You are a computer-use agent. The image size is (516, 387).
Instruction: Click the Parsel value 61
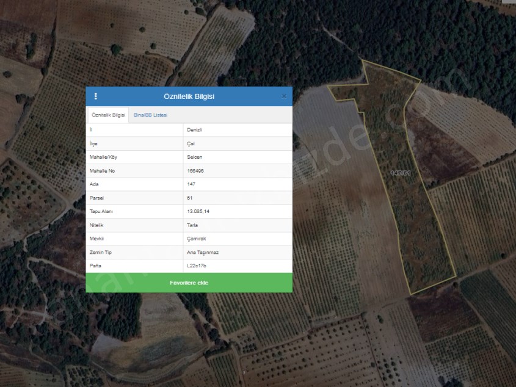pos(189,198)
